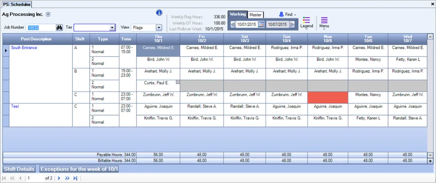The width and height of the screenshot is (436, 183).
Task: Advance to next week using right arrow
Action: pyautogui.click(x=292, y=25)
